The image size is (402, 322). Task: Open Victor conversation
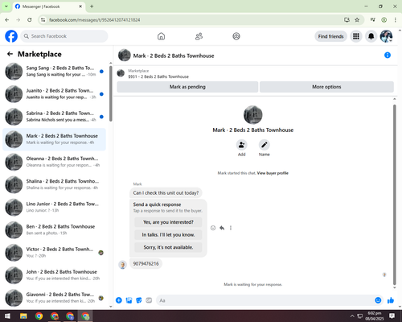coord(54,253)
